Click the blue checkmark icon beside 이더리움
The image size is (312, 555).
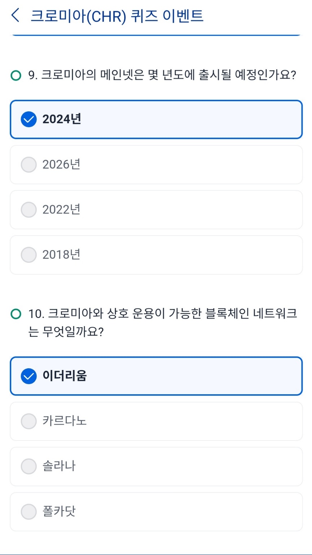(x=29, y=377)
